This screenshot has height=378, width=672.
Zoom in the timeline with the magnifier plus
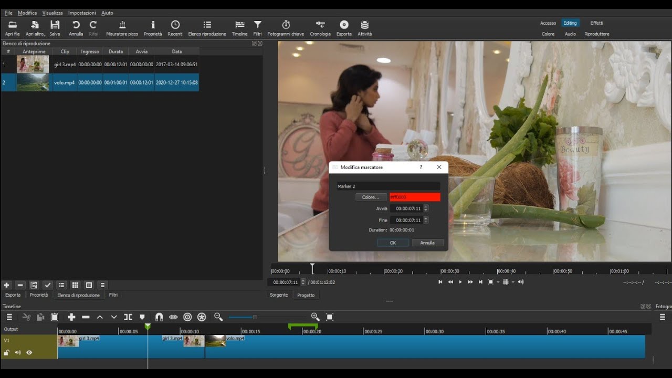(315, 317)
